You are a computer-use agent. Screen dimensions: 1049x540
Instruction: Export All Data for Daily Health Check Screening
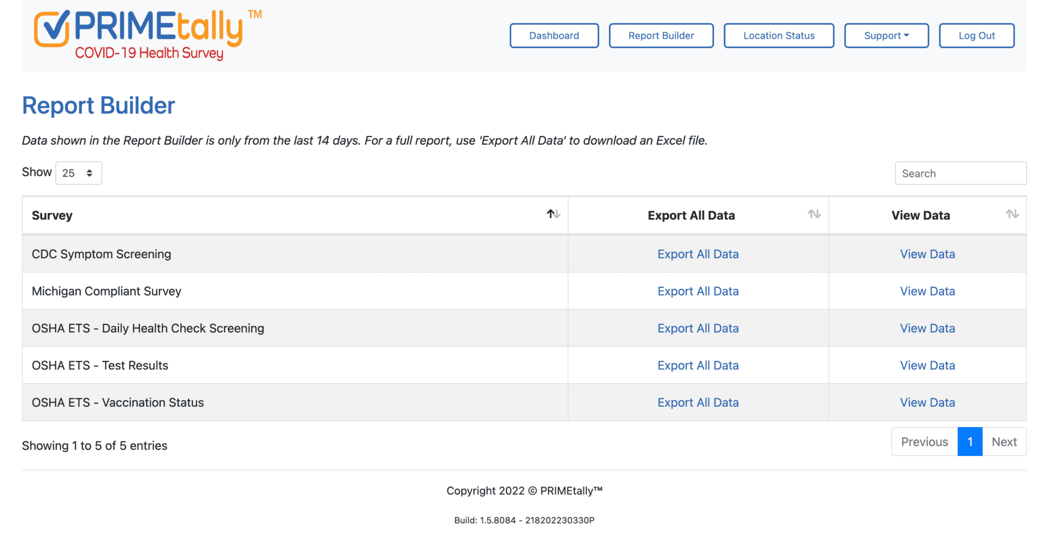tap(698, 328)
